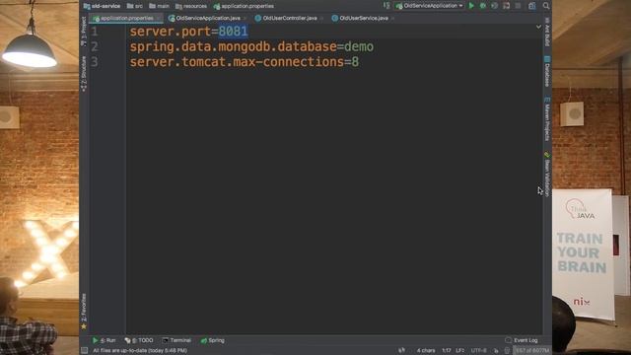Image resolution: width=631 pixels, height=355 pixels.
Task: Click the inspection checkmark at editor top right
Action: coord(539,27)
